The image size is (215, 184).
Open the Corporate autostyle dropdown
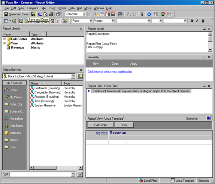[x=84, y=14]
